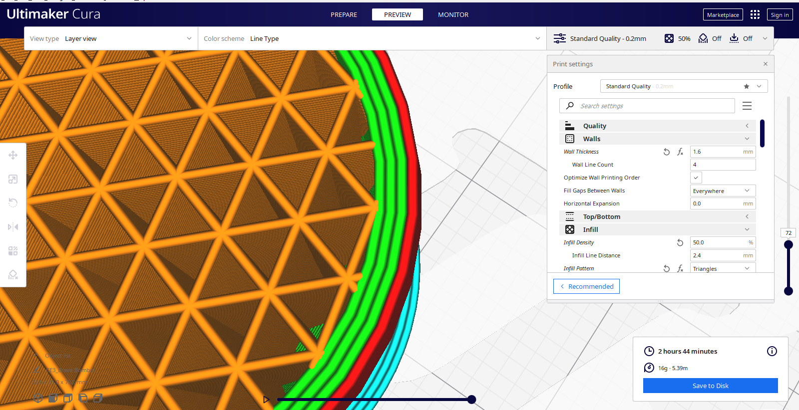Switch to the PREVIEW stage
Viewport: 799px width, 410px height.
[x=398, y=15]
